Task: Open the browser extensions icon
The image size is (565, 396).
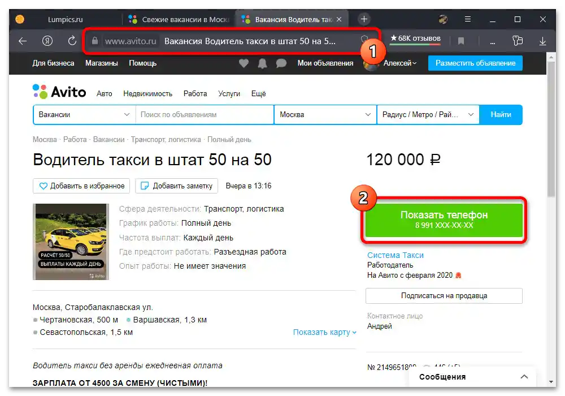Action: 518,41
